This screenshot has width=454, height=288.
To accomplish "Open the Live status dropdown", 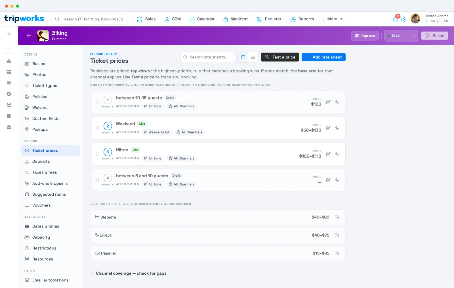I will pyautogui.click(x=401, y=36).
